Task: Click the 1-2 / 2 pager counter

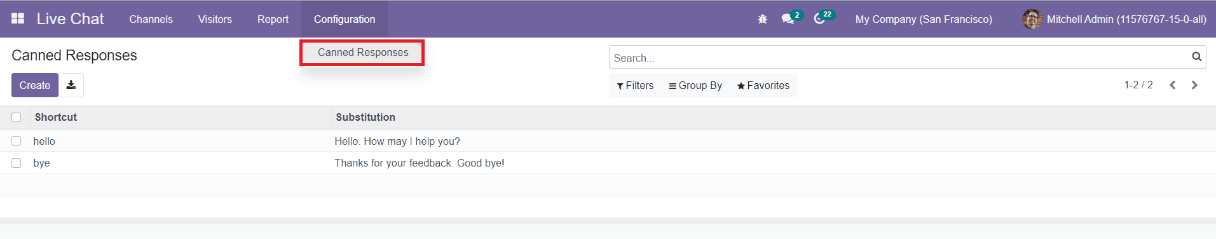Action: click(x=1138, y=85)
